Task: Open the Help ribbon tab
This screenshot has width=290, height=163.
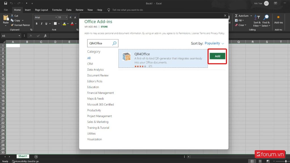Action: tap(99, 10)
